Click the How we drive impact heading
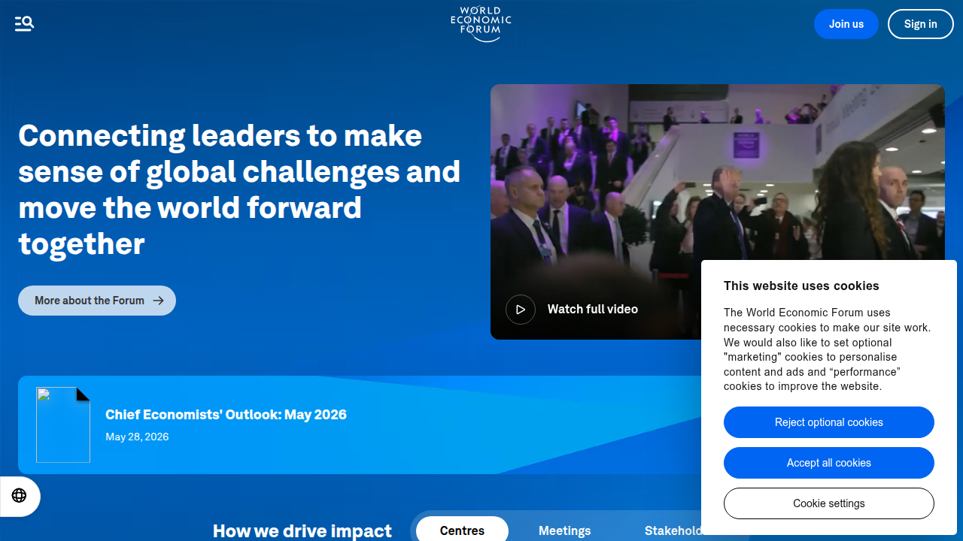 point(302,530)
